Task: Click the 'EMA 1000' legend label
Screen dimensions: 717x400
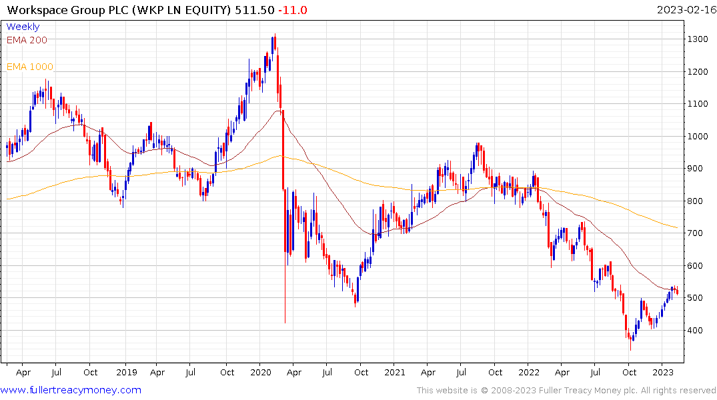Action: [30, 67]
